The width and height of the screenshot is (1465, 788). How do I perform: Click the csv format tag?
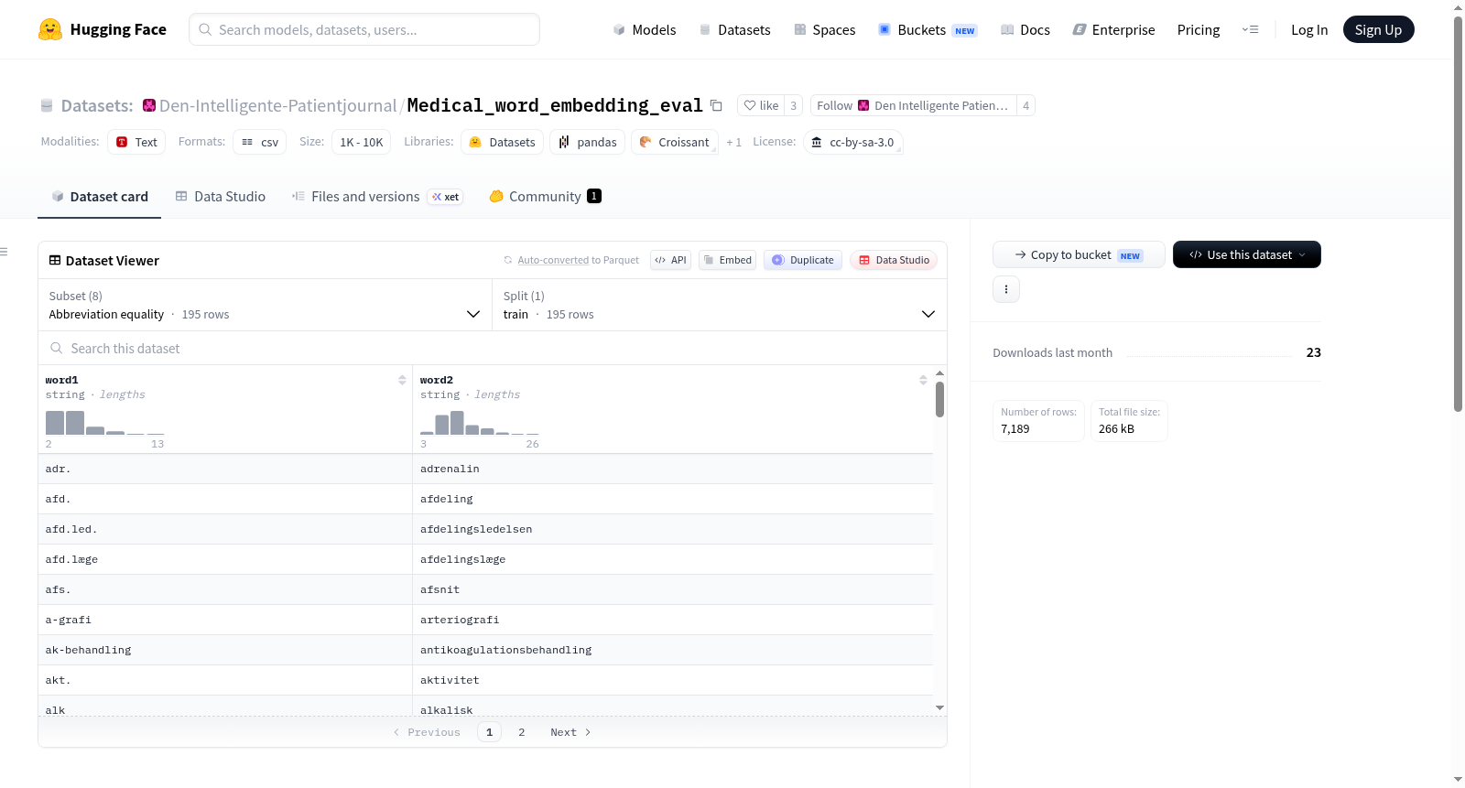[x=260, y=142]
